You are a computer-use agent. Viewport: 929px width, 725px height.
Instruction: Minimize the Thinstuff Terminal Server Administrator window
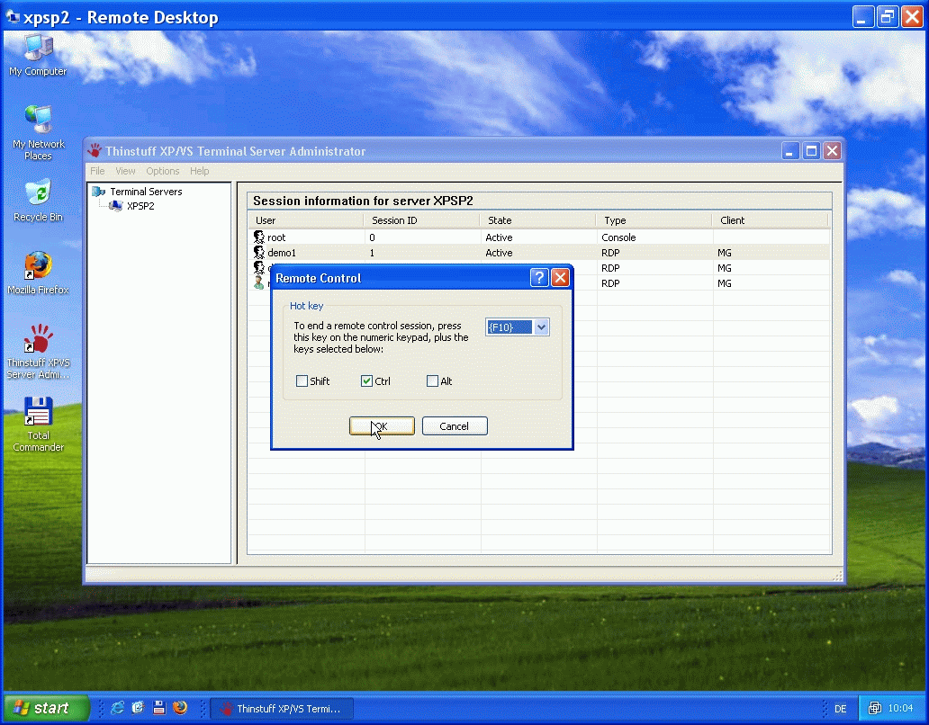[789, 151]
